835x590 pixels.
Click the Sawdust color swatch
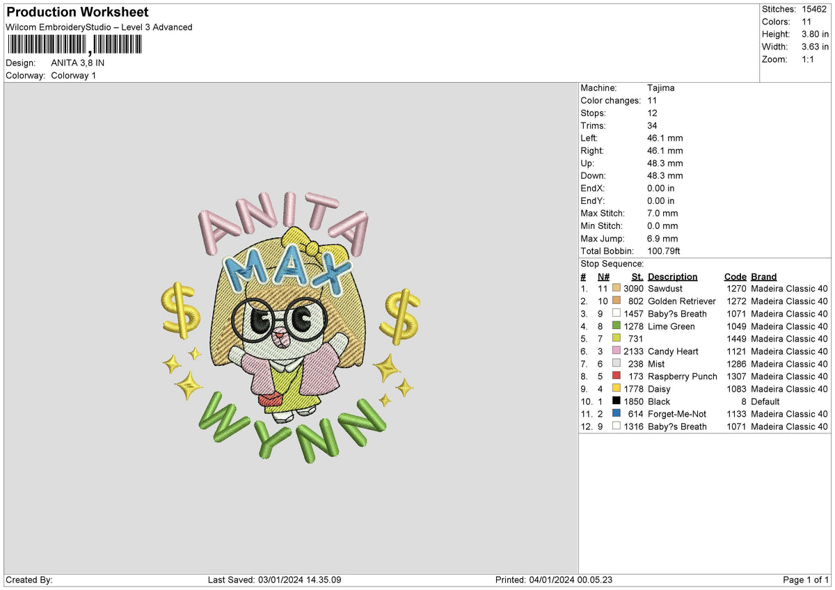coord(617,289)
